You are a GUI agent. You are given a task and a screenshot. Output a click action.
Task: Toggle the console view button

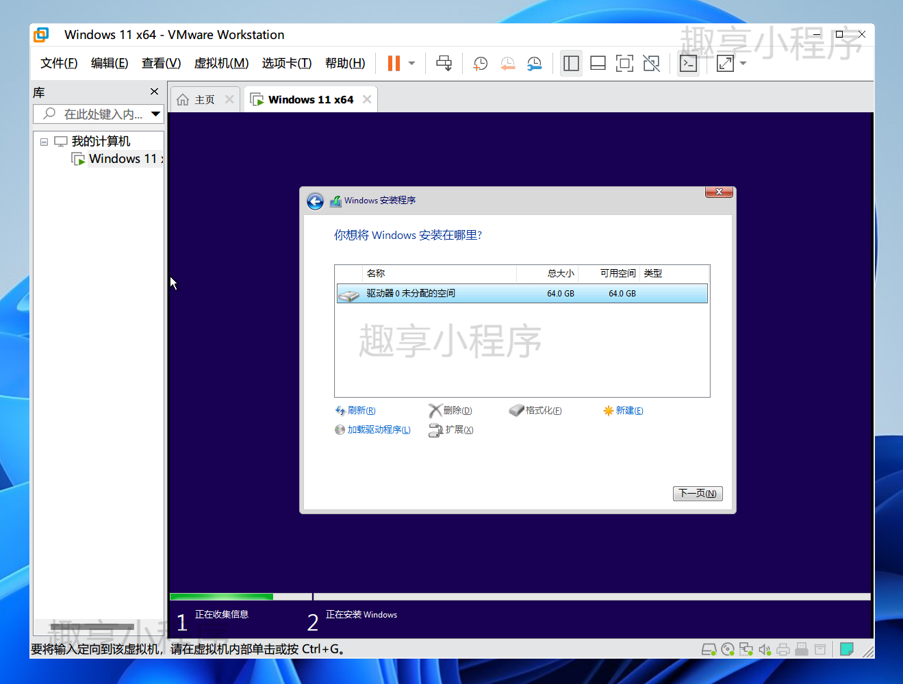688,64
